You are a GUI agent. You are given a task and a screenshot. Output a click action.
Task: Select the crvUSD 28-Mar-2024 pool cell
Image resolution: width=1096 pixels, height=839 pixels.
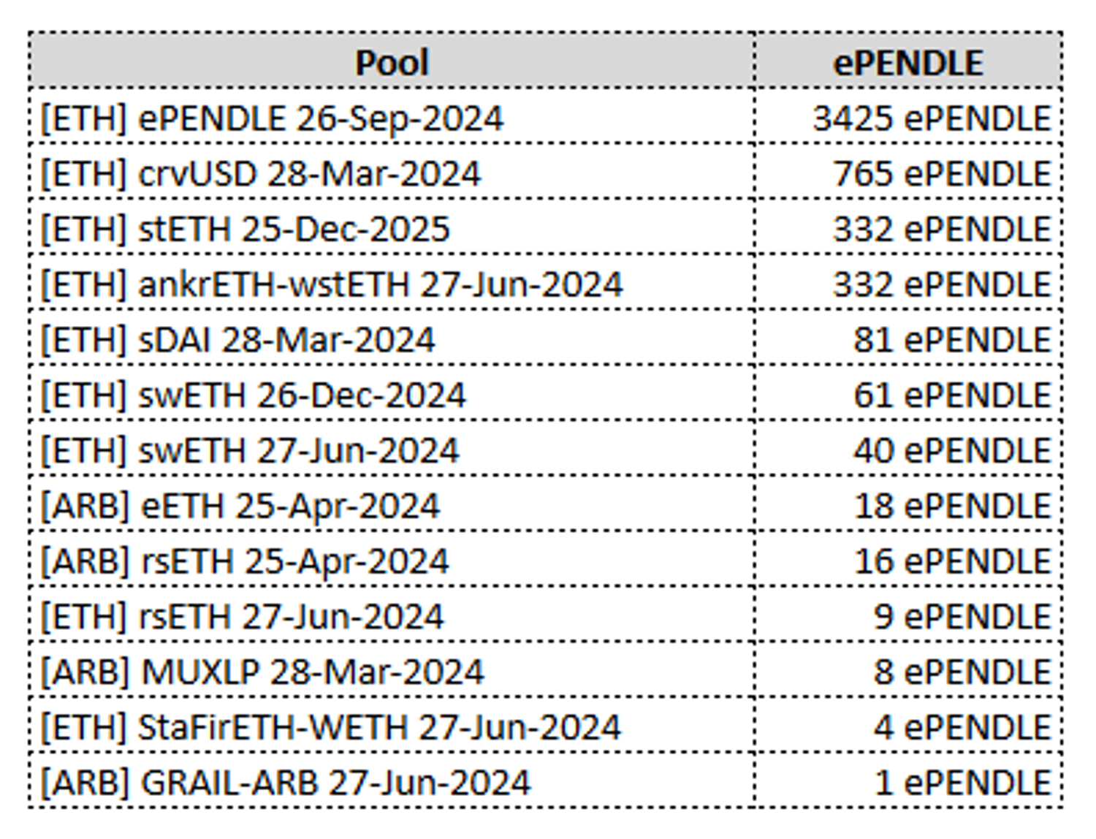(x=260, y=174)
